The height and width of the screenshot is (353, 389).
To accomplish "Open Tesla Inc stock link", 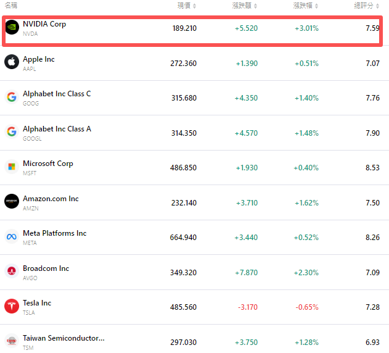I will point(37,303).
